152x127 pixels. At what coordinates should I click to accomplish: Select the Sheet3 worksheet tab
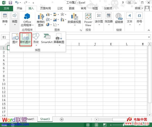(45, 119)
